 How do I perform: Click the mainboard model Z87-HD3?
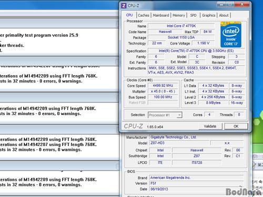[x=179, y=143]
